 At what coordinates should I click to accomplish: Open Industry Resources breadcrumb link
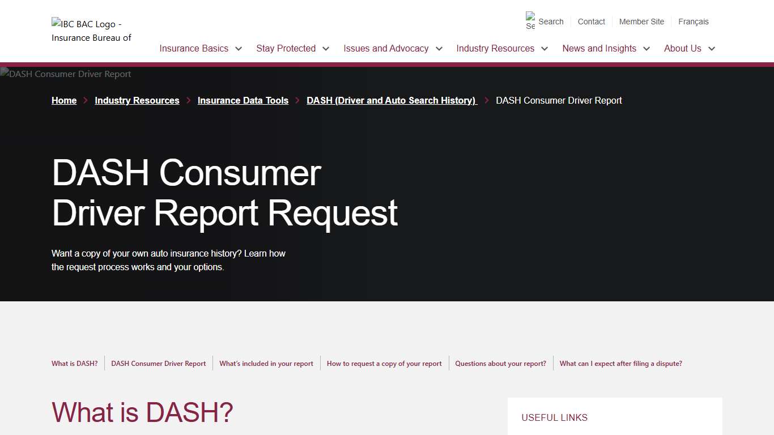(137, 100)
